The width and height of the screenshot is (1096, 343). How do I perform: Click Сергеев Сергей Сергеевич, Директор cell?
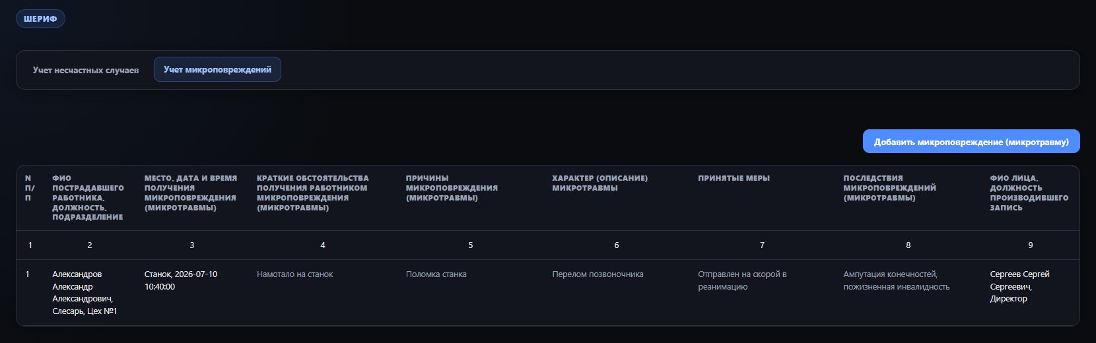(x=1019, y=286)
